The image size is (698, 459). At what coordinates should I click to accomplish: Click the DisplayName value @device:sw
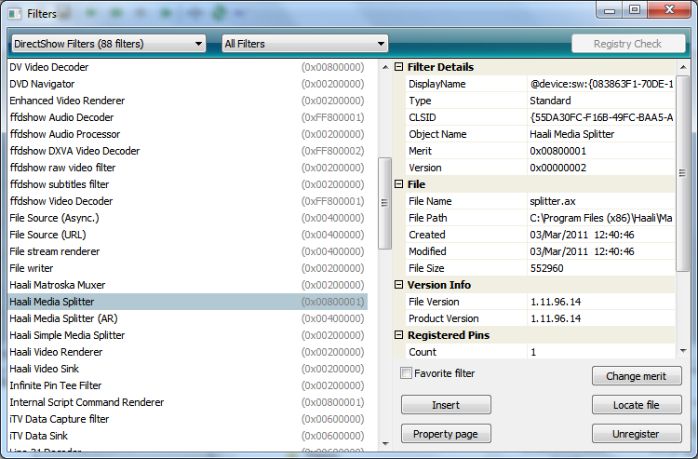(x=601, y=84)
